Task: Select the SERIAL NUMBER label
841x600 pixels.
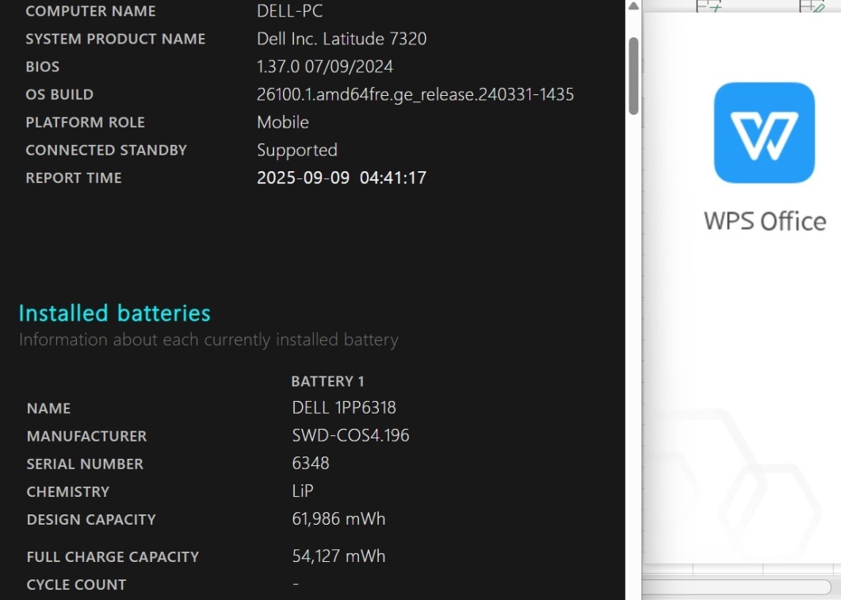Action: 86,465
